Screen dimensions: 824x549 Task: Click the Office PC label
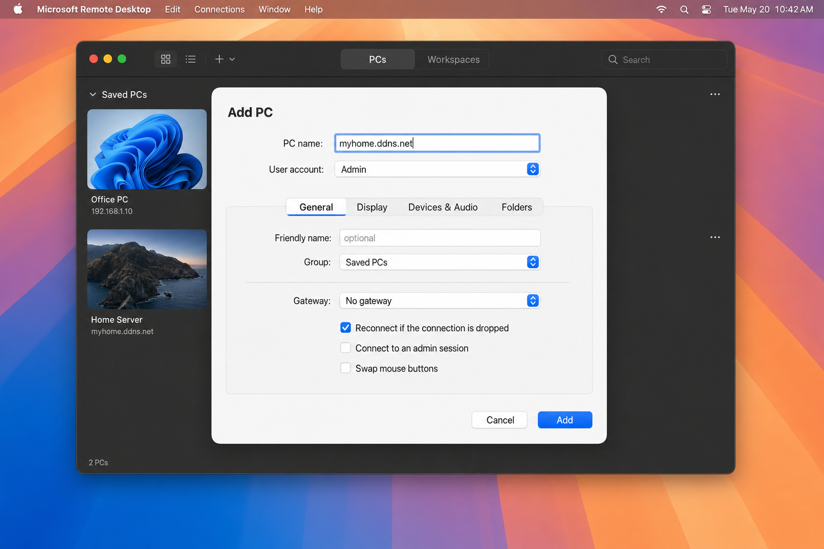pyautogui.click(x=109, y=199)
